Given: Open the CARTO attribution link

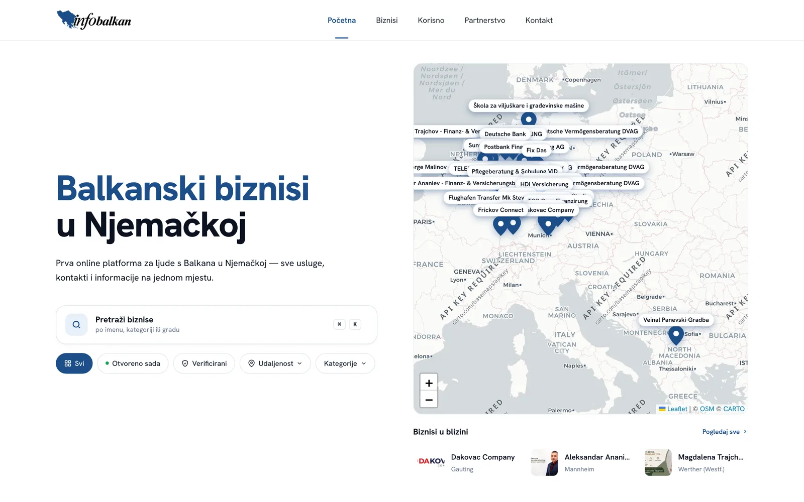Looking at the screenshot, I should (734, 409).
